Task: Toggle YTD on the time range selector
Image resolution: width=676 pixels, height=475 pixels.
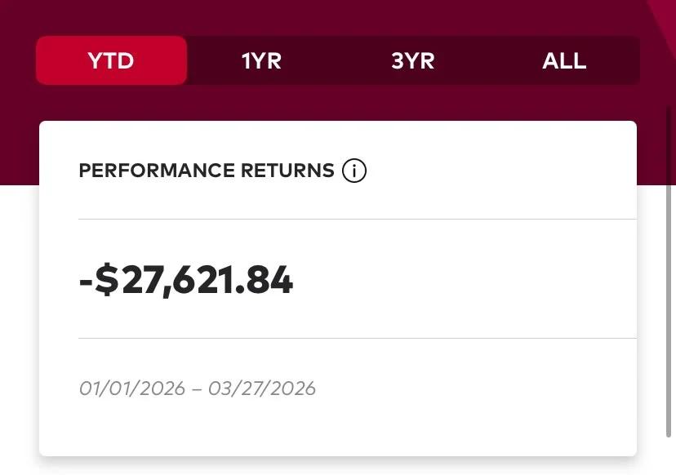Action: click(111, 60)
